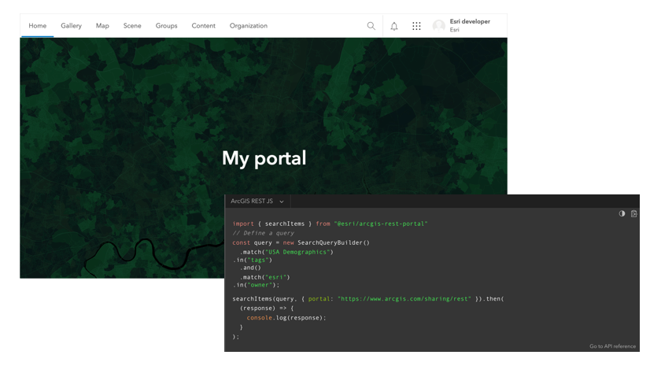Screen dimensions: 650x366
Task: Click the "USA Demographics" string in code
Action: [297, 252]
